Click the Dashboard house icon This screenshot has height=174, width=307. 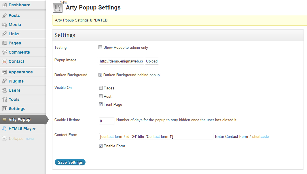(4, 5)
